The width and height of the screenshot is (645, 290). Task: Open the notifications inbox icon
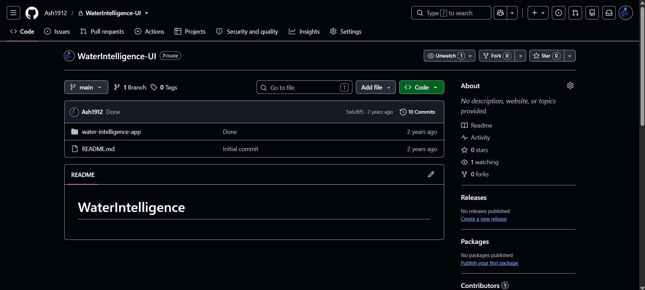[x=609, y=13]
